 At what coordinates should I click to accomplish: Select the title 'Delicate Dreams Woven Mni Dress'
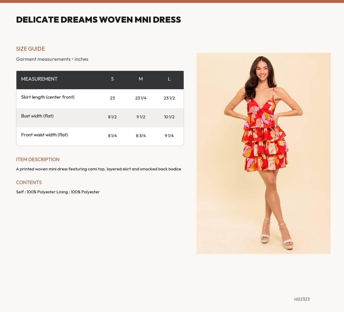[98, 20]
